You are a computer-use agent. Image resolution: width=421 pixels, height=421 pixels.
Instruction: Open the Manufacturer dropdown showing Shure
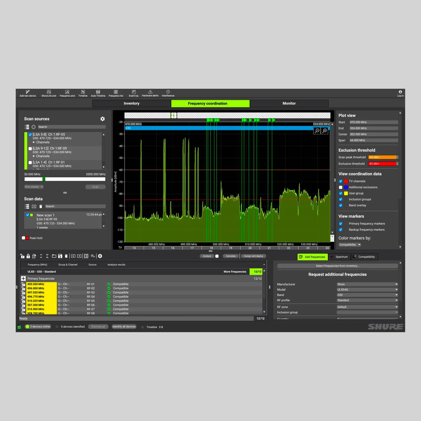367,284
